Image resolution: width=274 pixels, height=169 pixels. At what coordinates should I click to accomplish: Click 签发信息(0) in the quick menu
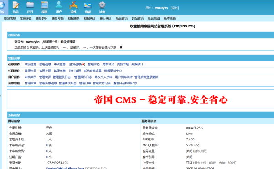pos(77,65)
